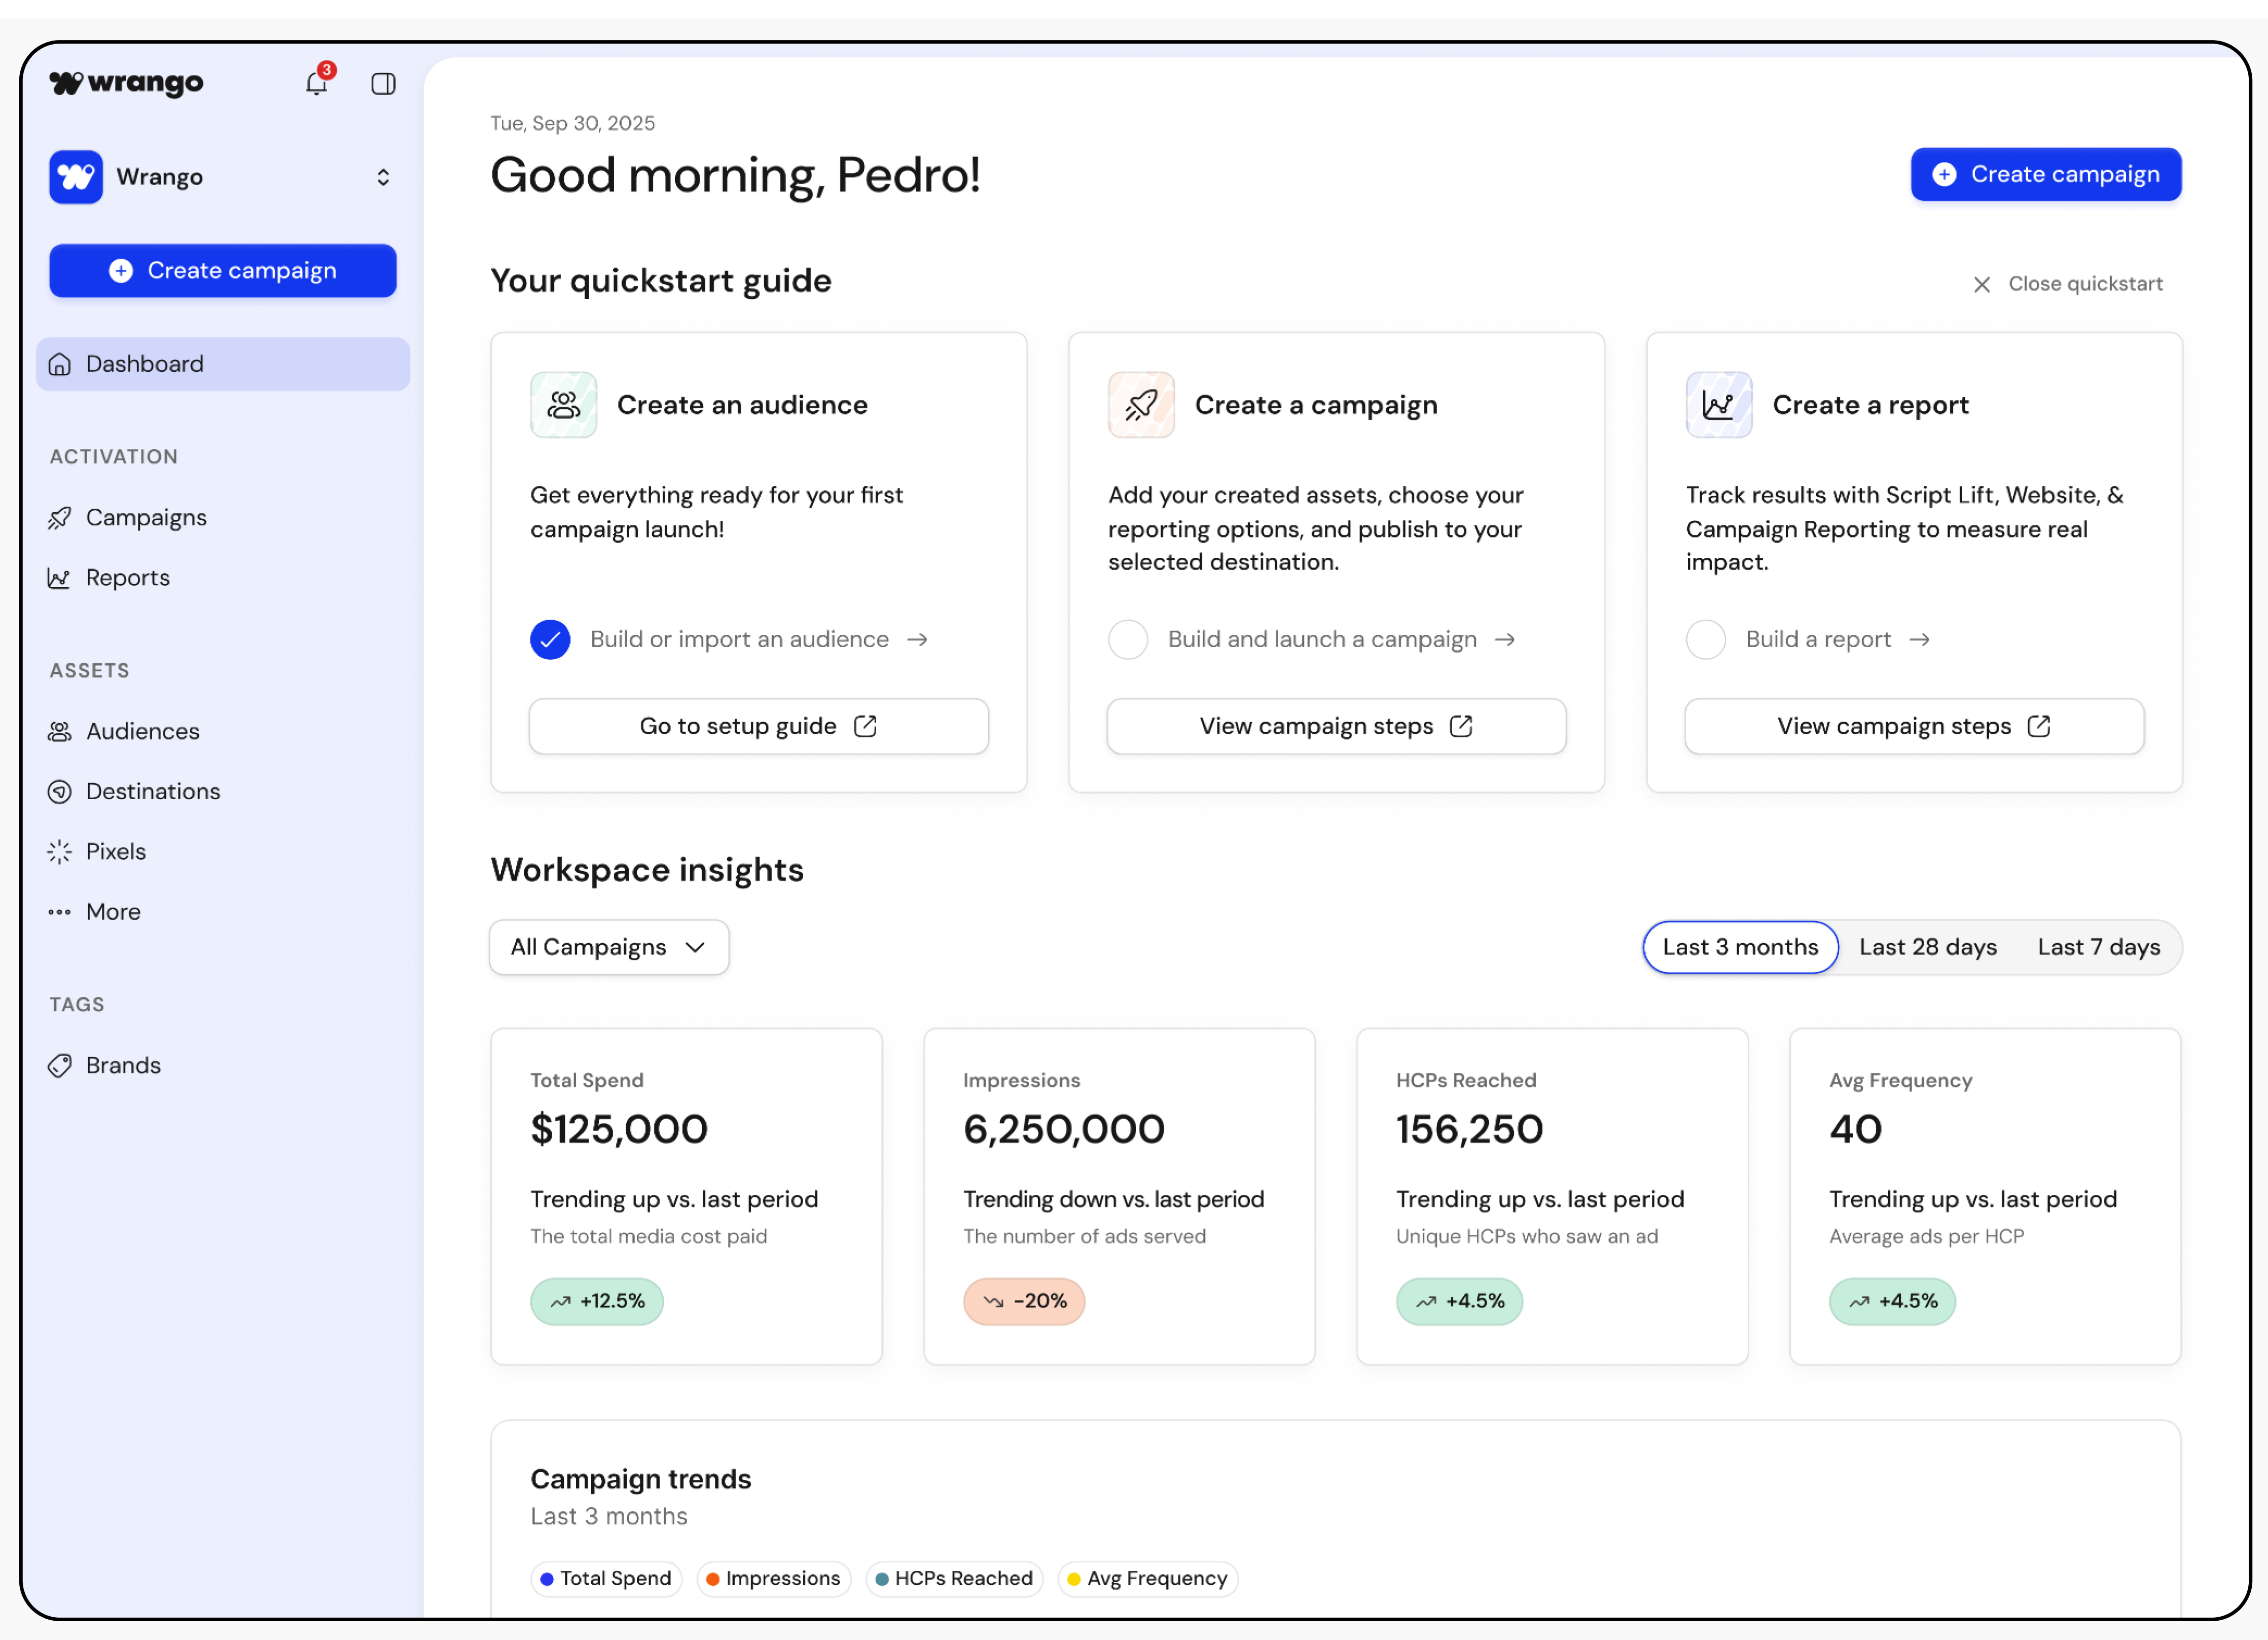Open the notifications bell icon
This screenshot has height=1640, width=2268.
tap(316, 83)
